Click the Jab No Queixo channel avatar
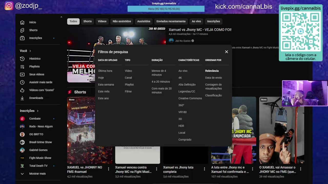328x184 pixels. point(171,41)
